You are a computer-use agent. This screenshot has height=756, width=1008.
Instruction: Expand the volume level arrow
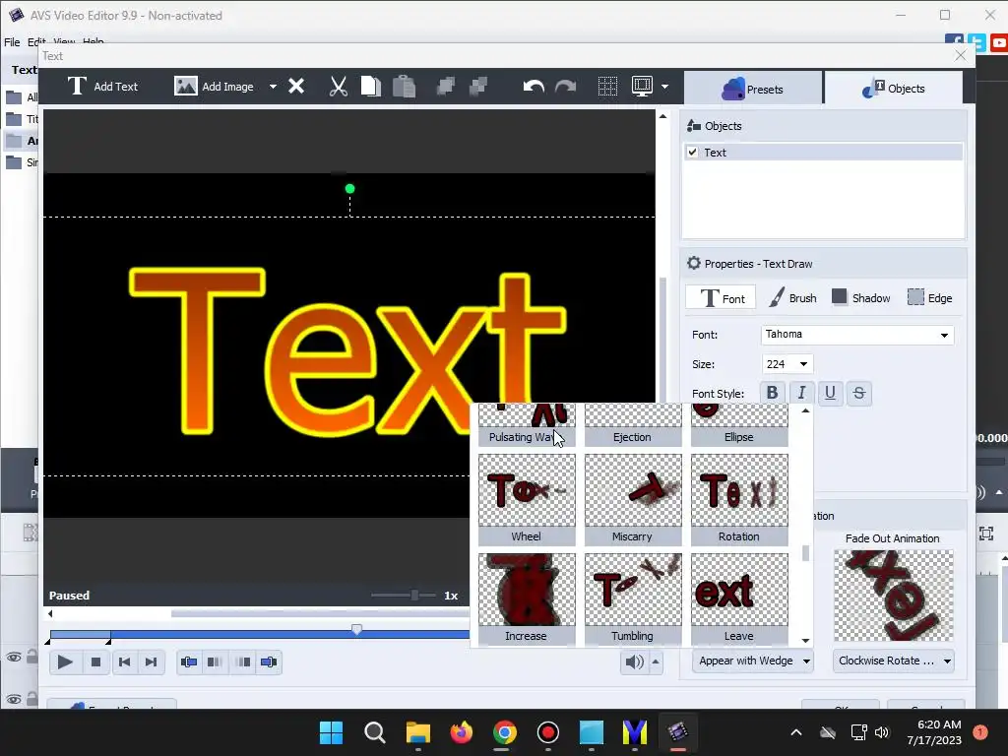656,661
